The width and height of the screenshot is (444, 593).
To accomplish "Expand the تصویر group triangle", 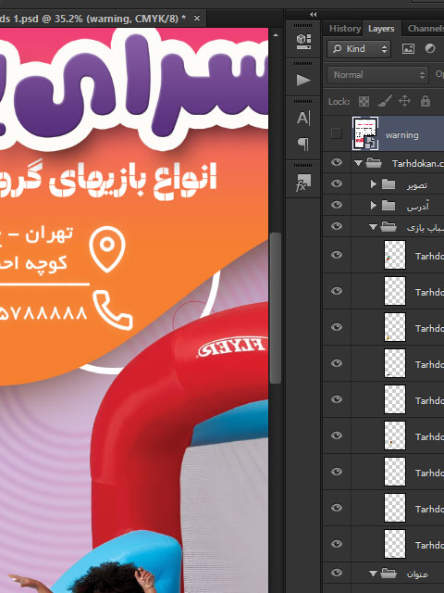I will 374,184.
